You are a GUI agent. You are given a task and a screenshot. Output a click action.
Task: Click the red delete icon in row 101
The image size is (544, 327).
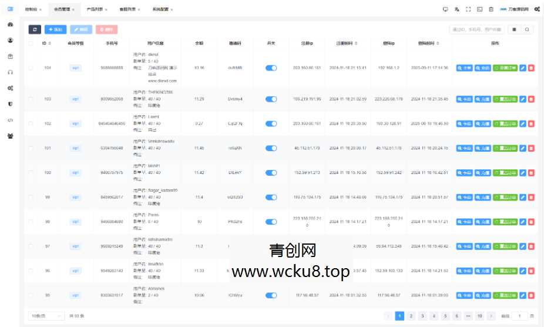531,148
